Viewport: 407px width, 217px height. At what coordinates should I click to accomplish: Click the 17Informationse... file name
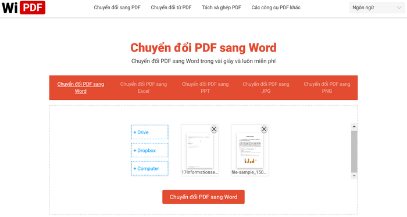pos(200,172)
